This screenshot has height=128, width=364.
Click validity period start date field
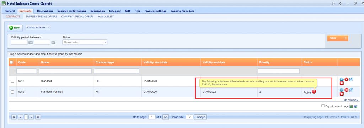point(19,42)
